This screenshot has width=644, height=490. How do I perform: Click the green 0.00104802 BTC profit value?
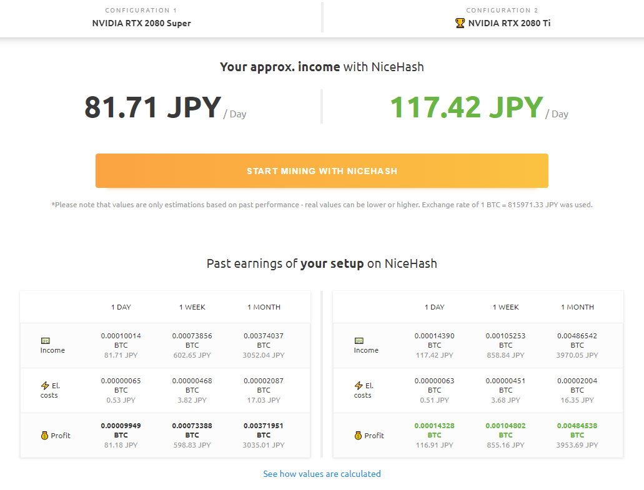[x=505, y=430]
